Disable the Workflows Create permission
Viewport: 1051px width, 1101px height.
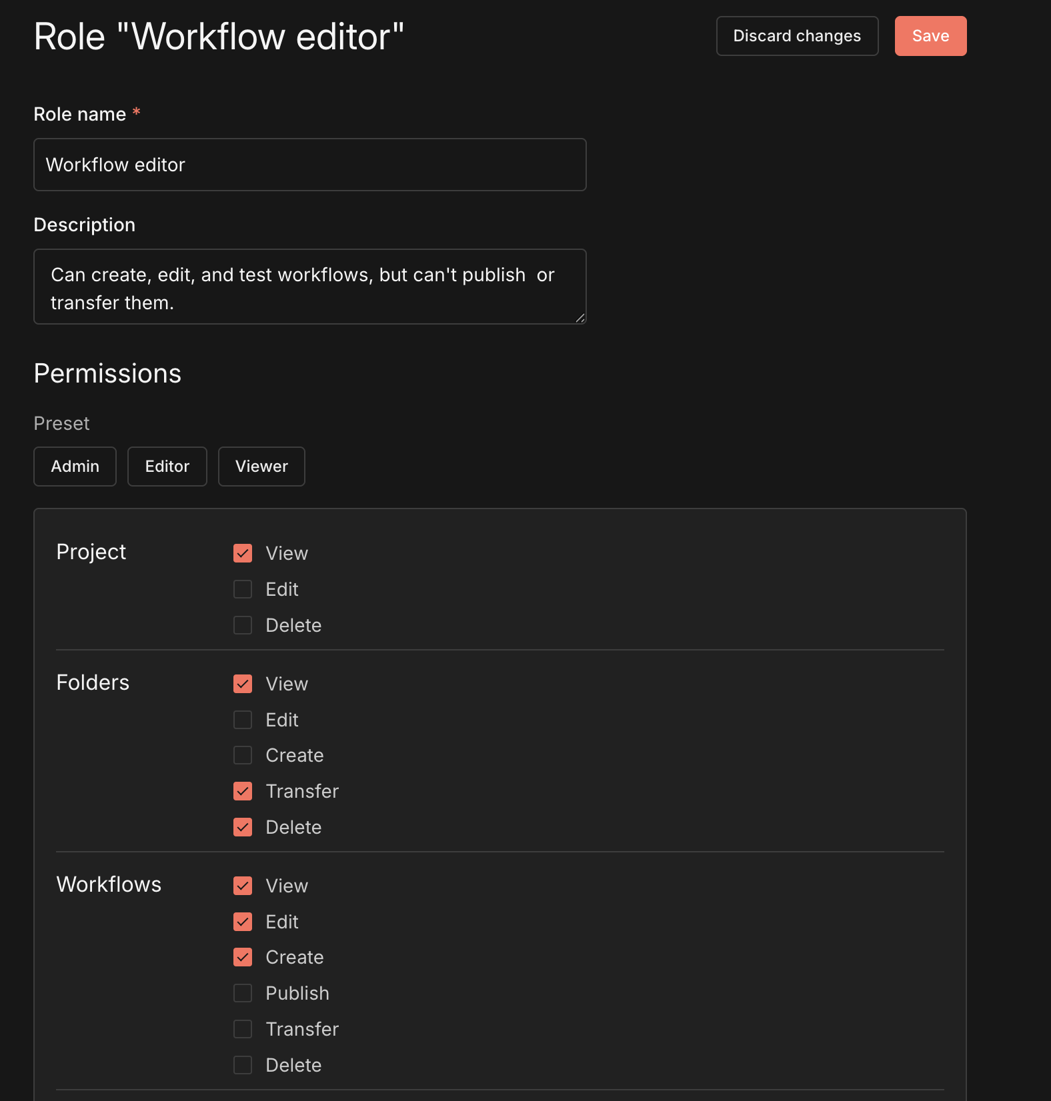click(x=243, y=957)
